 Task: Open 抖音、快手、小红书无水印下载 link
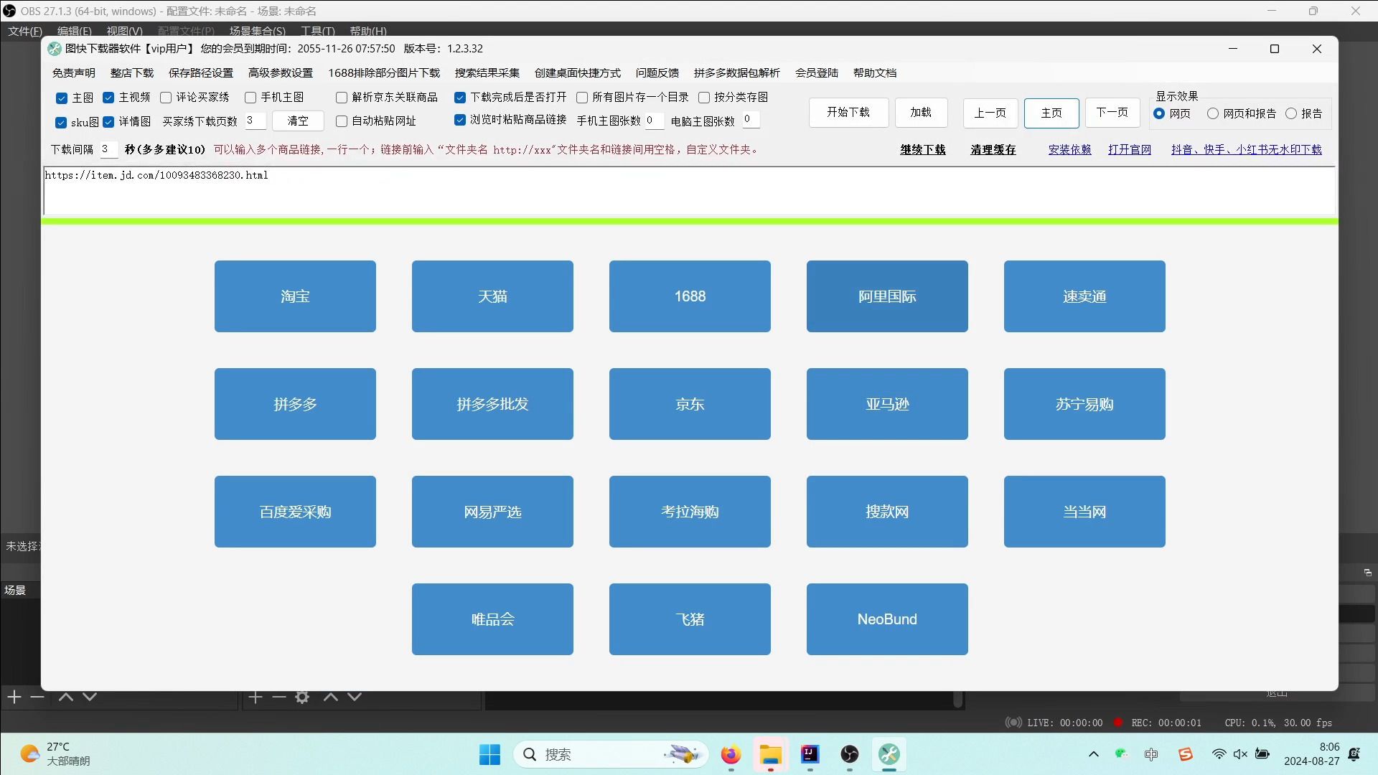coord(1247,149)
